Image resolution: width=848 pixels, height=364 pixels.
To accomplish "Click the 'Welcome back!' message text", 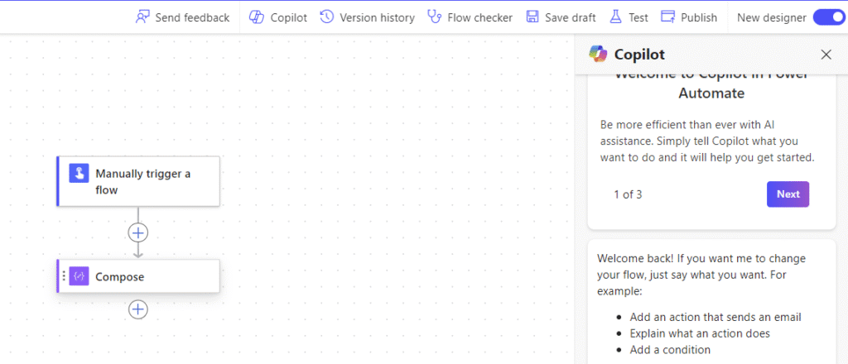I will tap(701, 275).
